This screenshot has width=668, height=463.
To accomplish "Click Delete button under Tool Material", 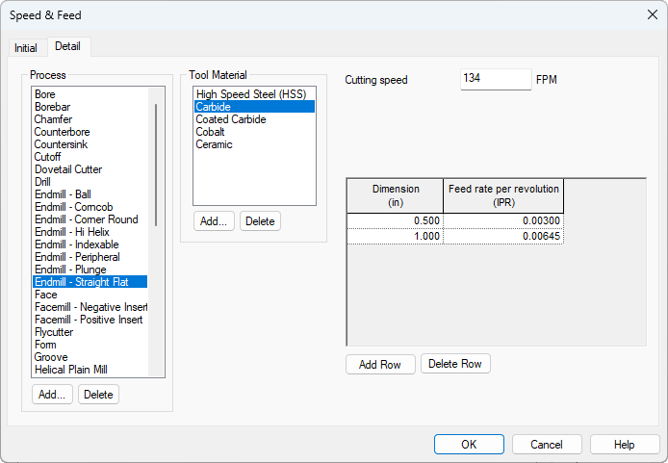I will point(260,221).
